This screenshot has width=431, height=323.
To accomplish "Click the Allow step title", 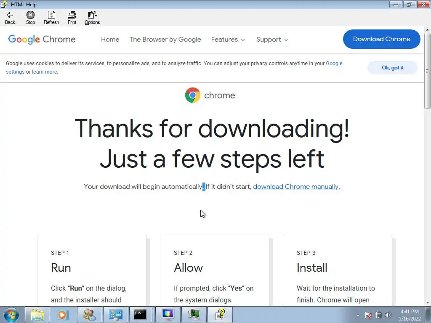I will point(188,267).
